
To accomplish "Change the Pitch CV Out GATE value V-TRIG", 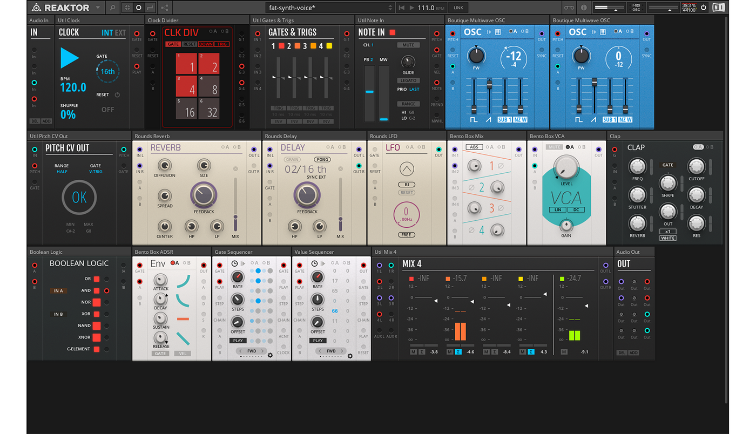I will [96, 172].
